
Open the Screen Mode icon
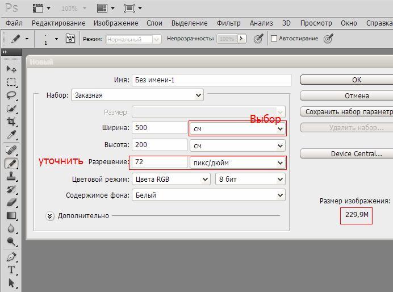click(x=129, y=9)
